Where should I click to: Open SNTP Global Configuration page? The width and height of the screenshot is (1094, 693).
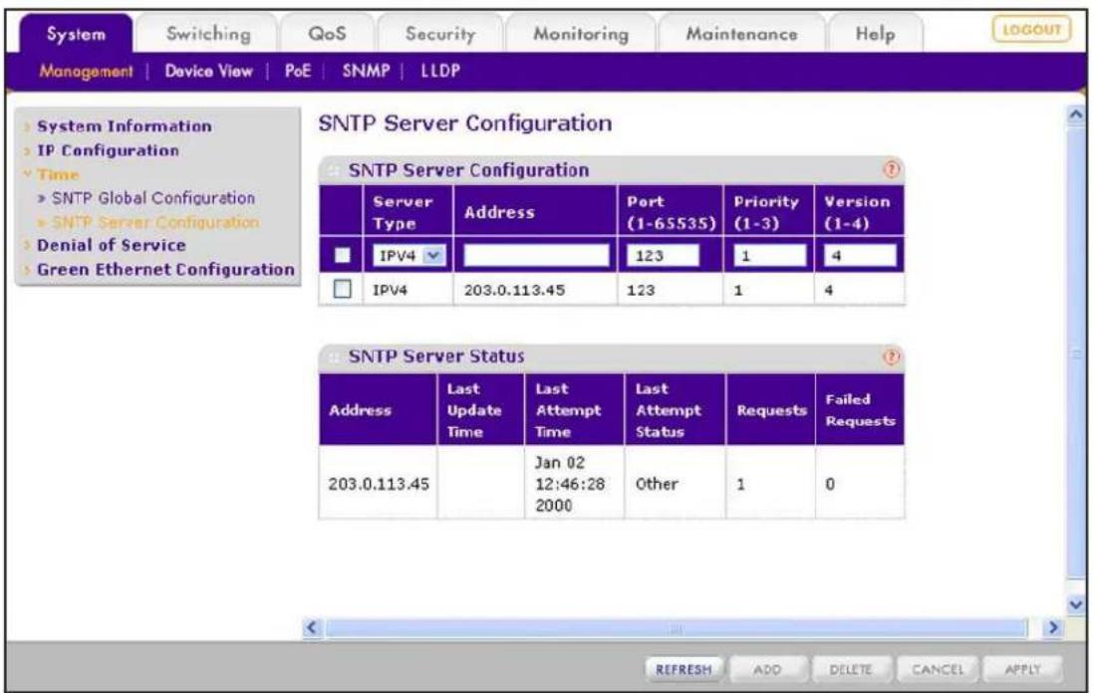[152, 198]
